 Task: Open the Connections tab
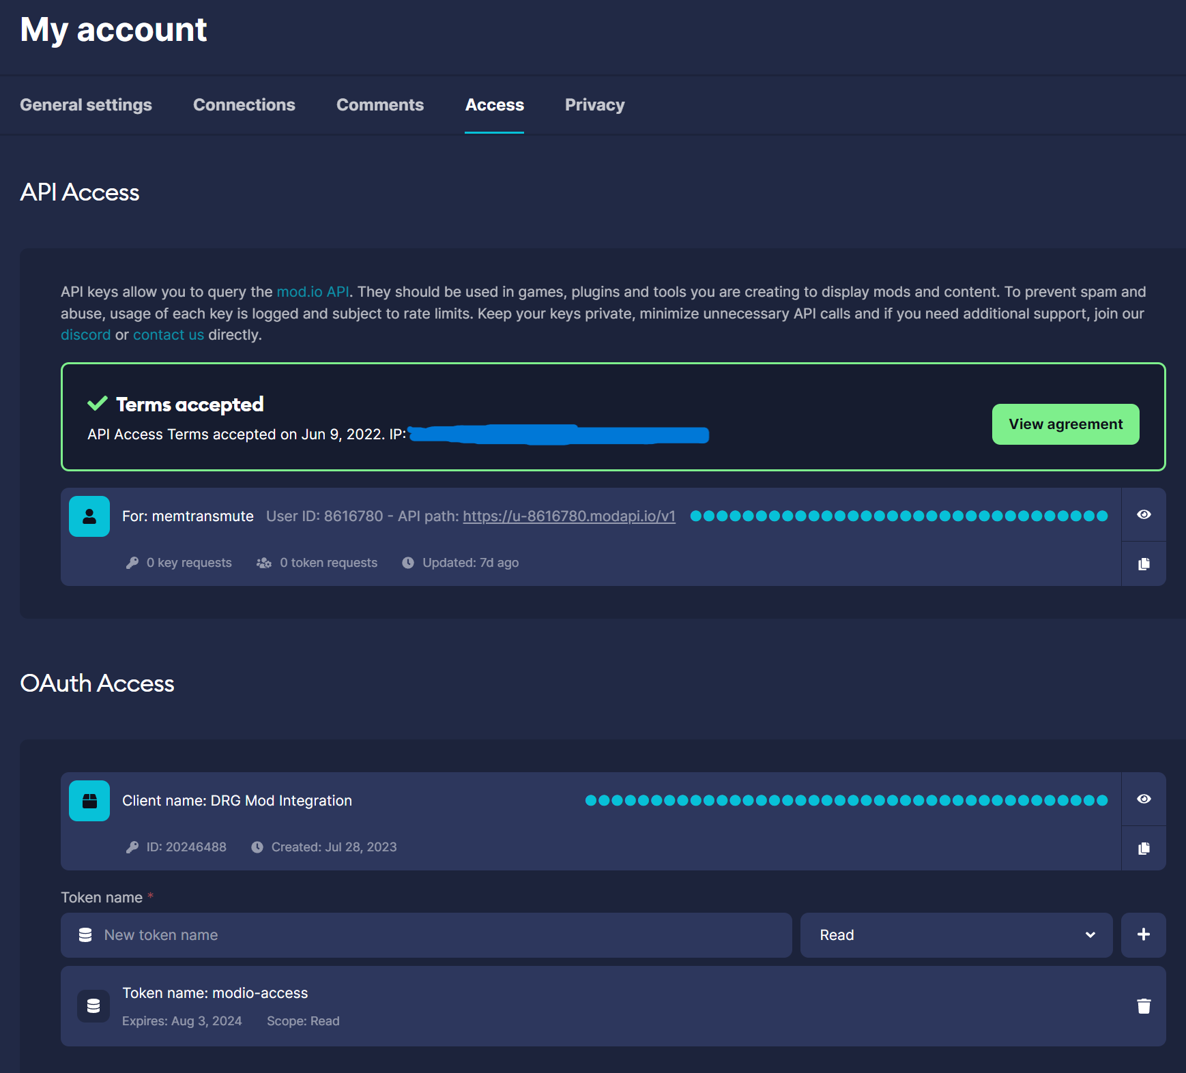coord(244,105)
